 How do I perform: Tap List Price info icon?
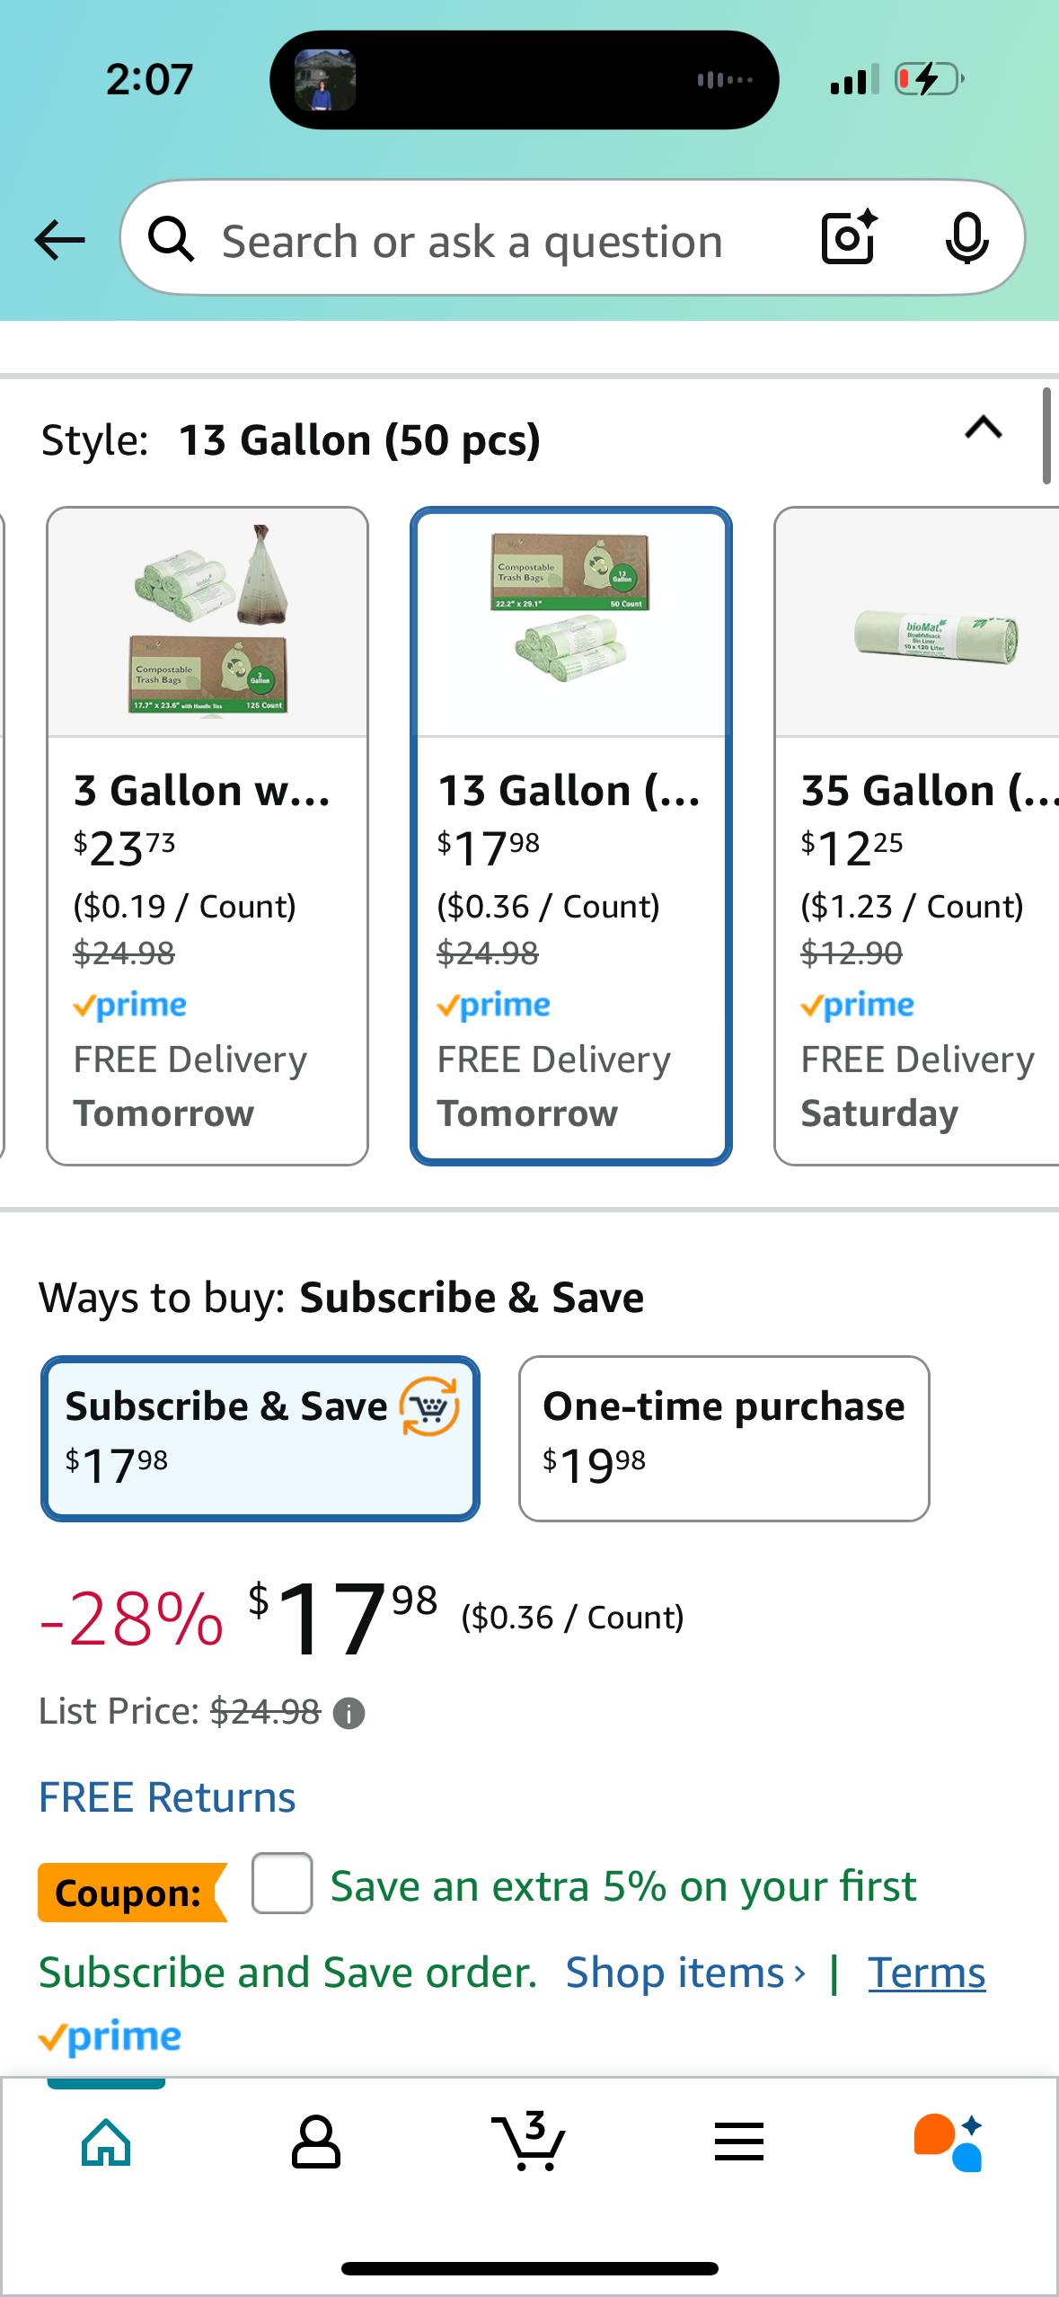349,1714
